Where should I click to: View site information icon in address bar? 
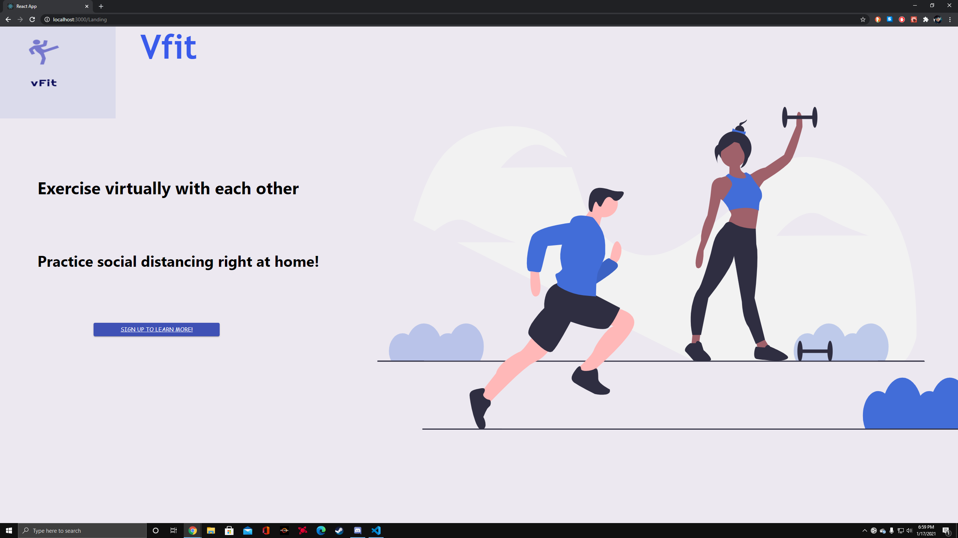pyautogui.click(x=47, y=19)
